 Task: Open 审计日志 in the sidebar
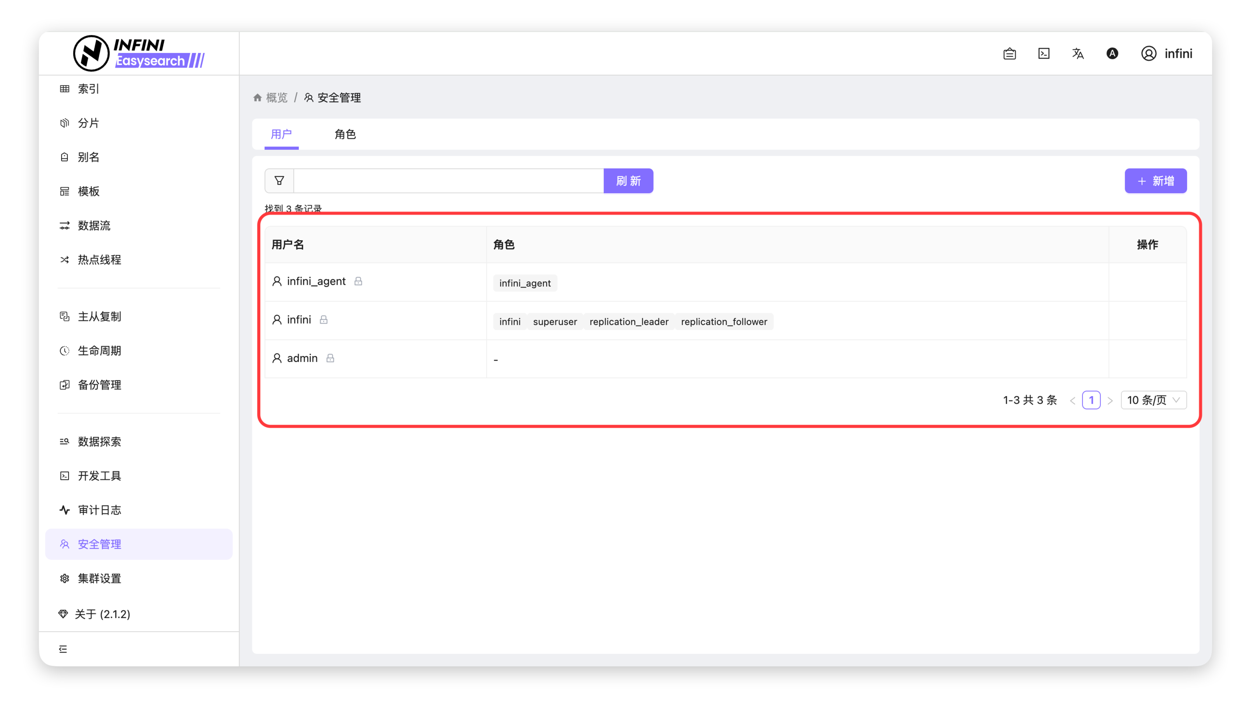coord(100,510)
